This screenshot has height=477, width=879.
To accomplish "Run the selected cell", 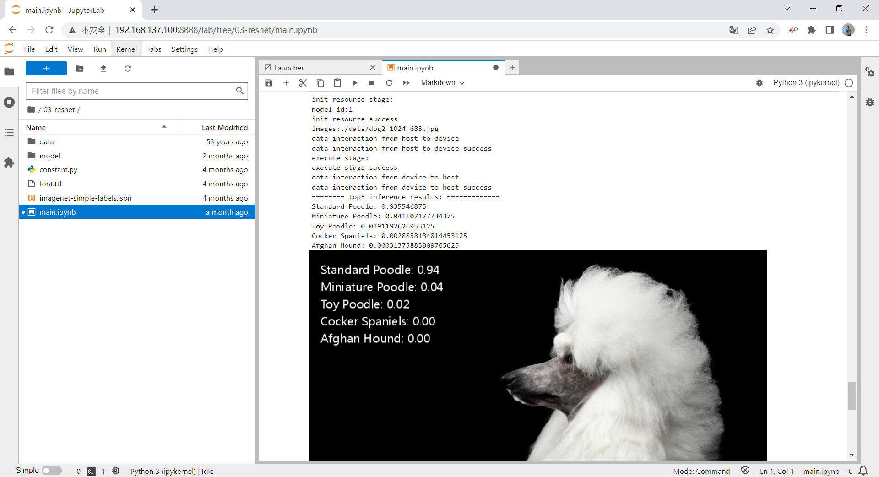I will (x=355, y=83).
